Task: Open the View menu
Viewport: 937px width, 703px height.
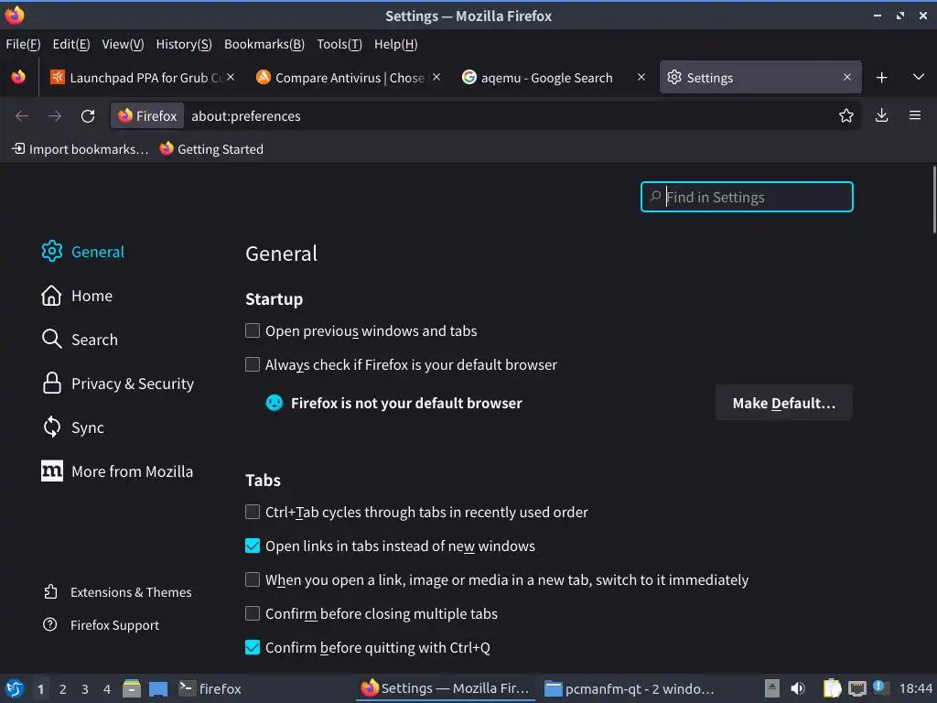Action: pyautogui.click(x=123, y=44)
